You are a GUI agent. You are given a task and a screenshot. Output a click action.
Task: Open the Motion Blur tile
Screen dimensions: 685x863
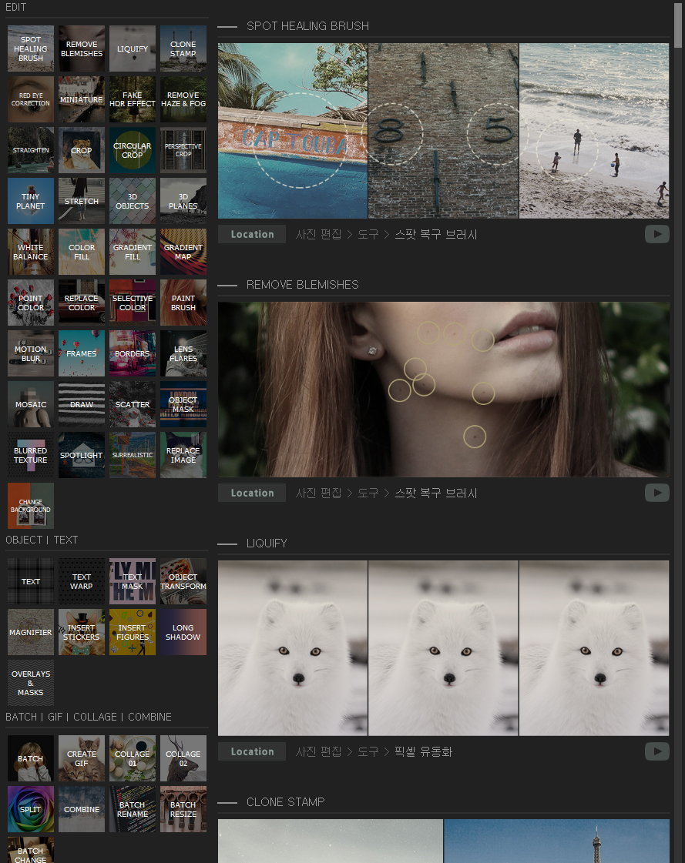(31, 353)
